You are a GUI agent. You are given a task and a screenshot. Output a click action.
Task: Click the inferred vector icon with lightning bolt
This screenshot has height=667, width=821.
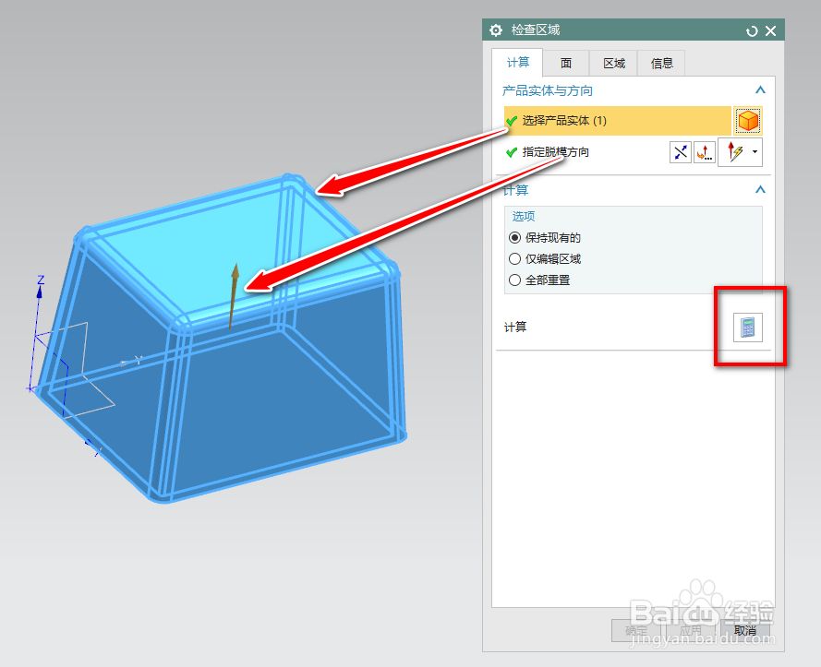pyautogui.click(x=735, y=152)
